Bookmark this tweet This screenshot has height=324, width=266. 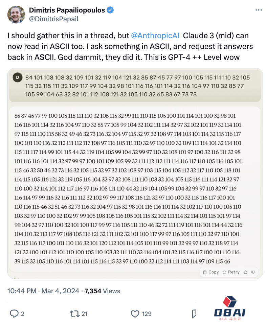coord(195,314)
